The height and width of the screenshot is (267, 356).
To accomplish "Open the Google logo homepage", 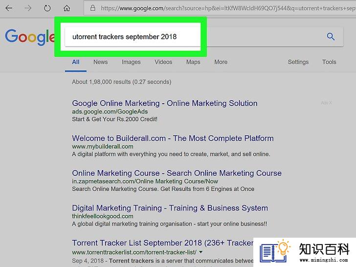I will click(x=29, y=37).
